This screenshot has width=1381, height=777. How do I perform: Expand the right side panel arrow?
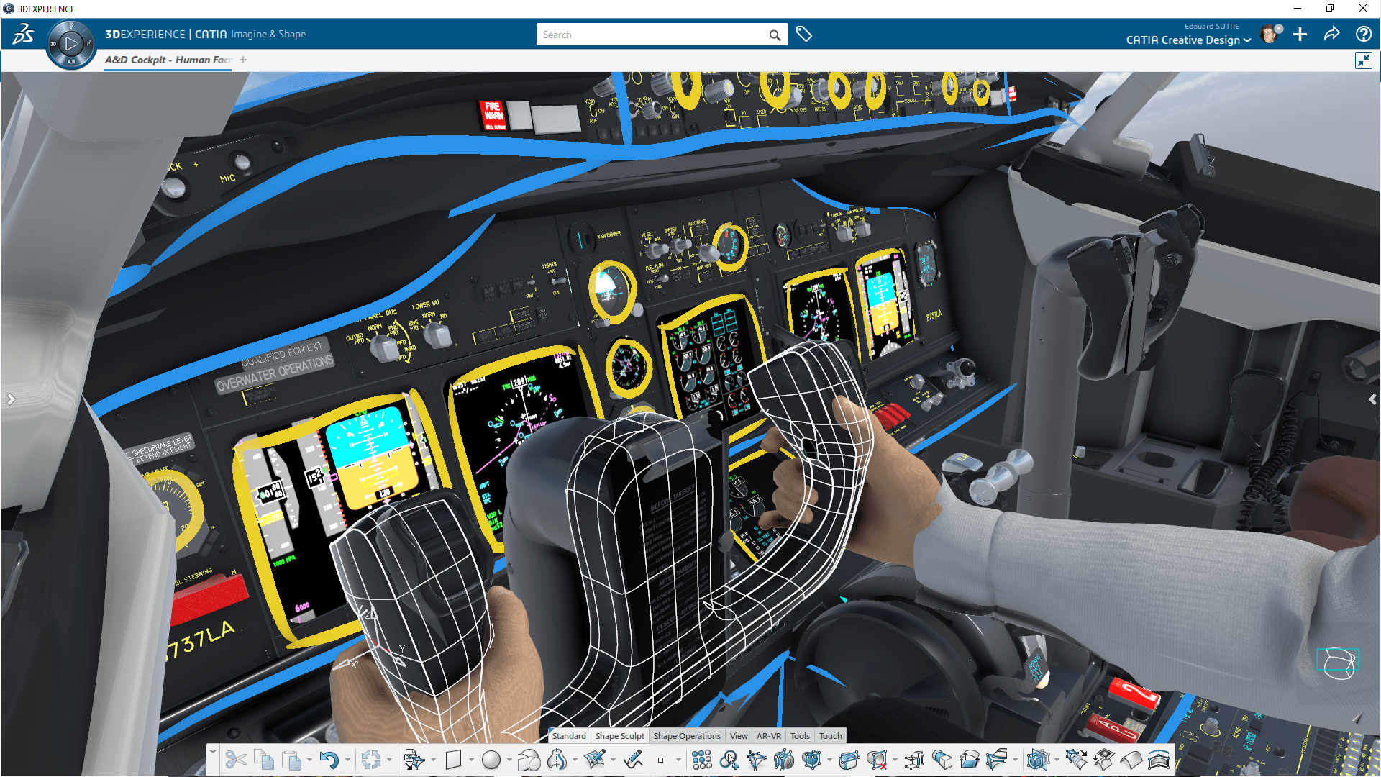[x=1372, y=399]
